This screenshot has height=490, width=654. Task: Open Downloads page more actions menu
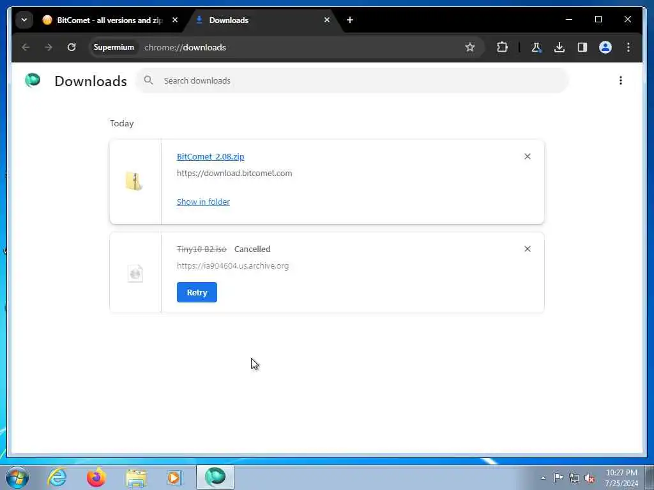pyautogui.click(x=621, y=80)
